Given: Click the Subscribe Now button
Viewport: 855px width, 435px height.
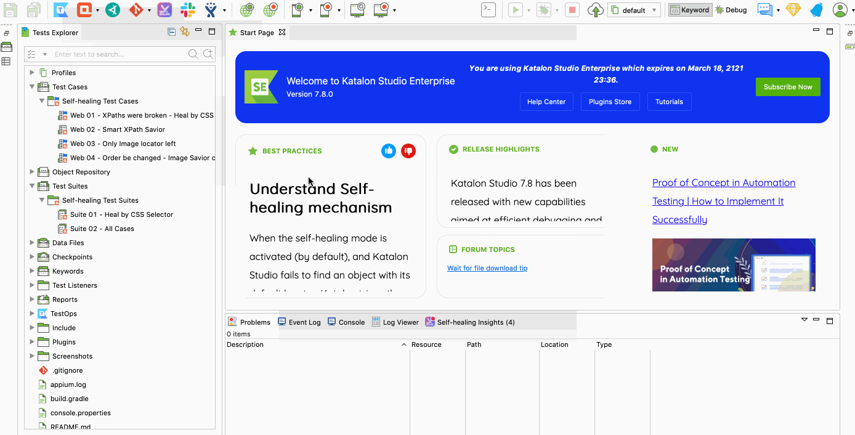Looking at the screenshot, I should [x=788, y=86].
